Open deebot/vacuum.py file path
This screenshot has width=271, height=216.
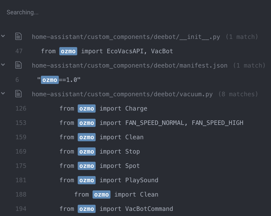[x=122, y=94]
